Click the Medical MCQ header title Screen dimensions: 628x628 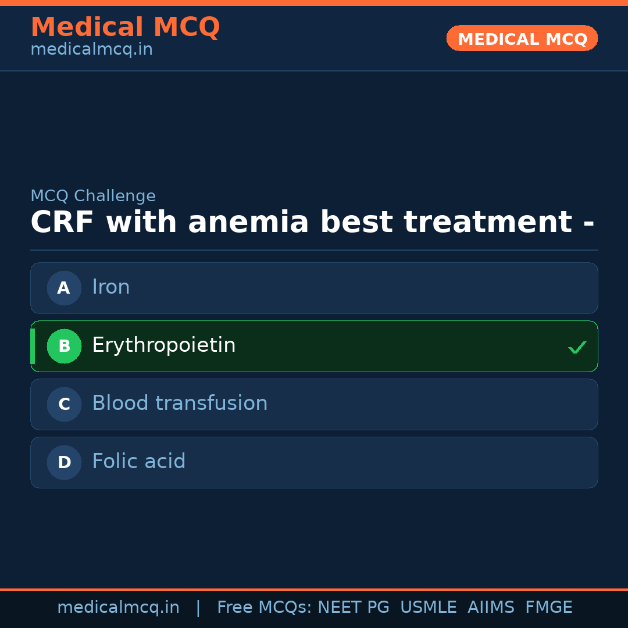(x=125, y=27)
